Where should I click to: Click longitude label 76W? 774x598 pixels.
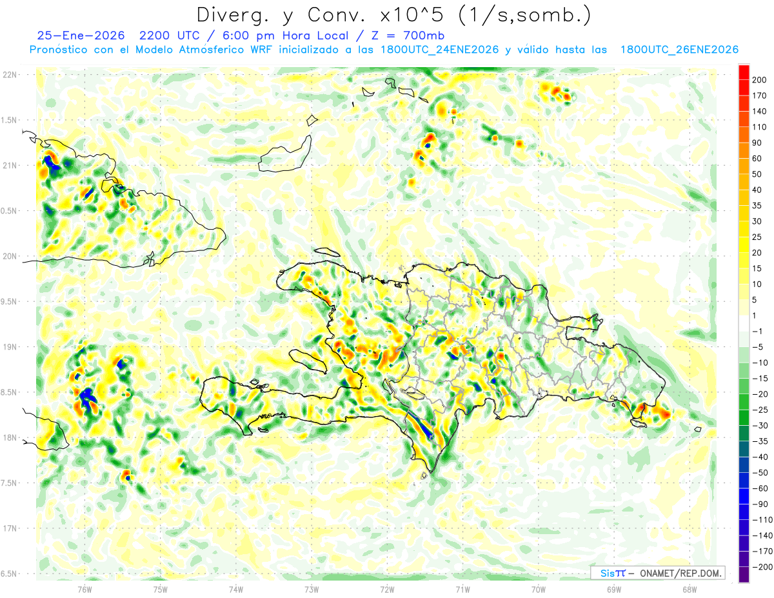point(84,589)
